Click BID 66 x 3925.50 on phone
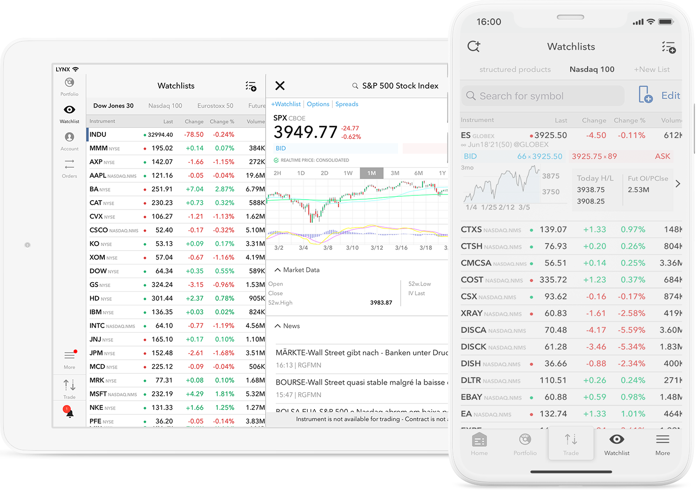Viewport: 700px width, 498px height. pyautogui.click(x=513, y=156)
